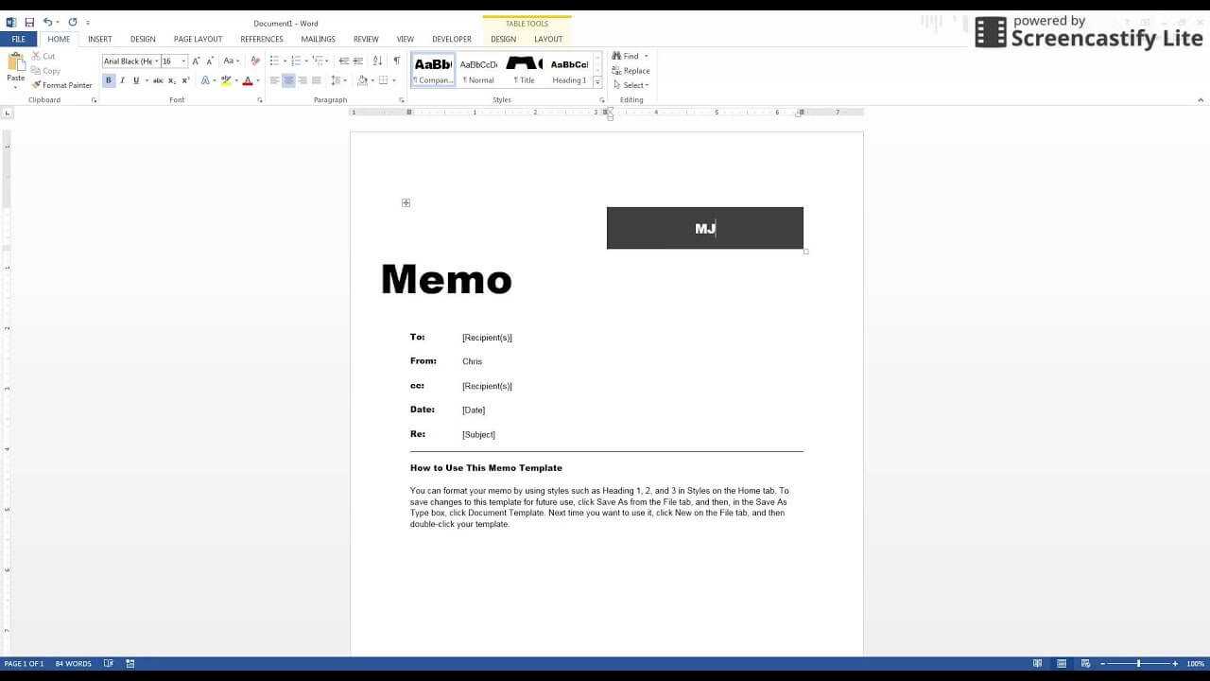The width and height of the screenshot is (1210, 681).
Task: Toggle Italic formatting
Action: tap(122, 80)
